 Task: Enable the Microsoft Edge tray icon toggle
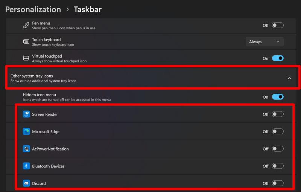coord(278,131)
